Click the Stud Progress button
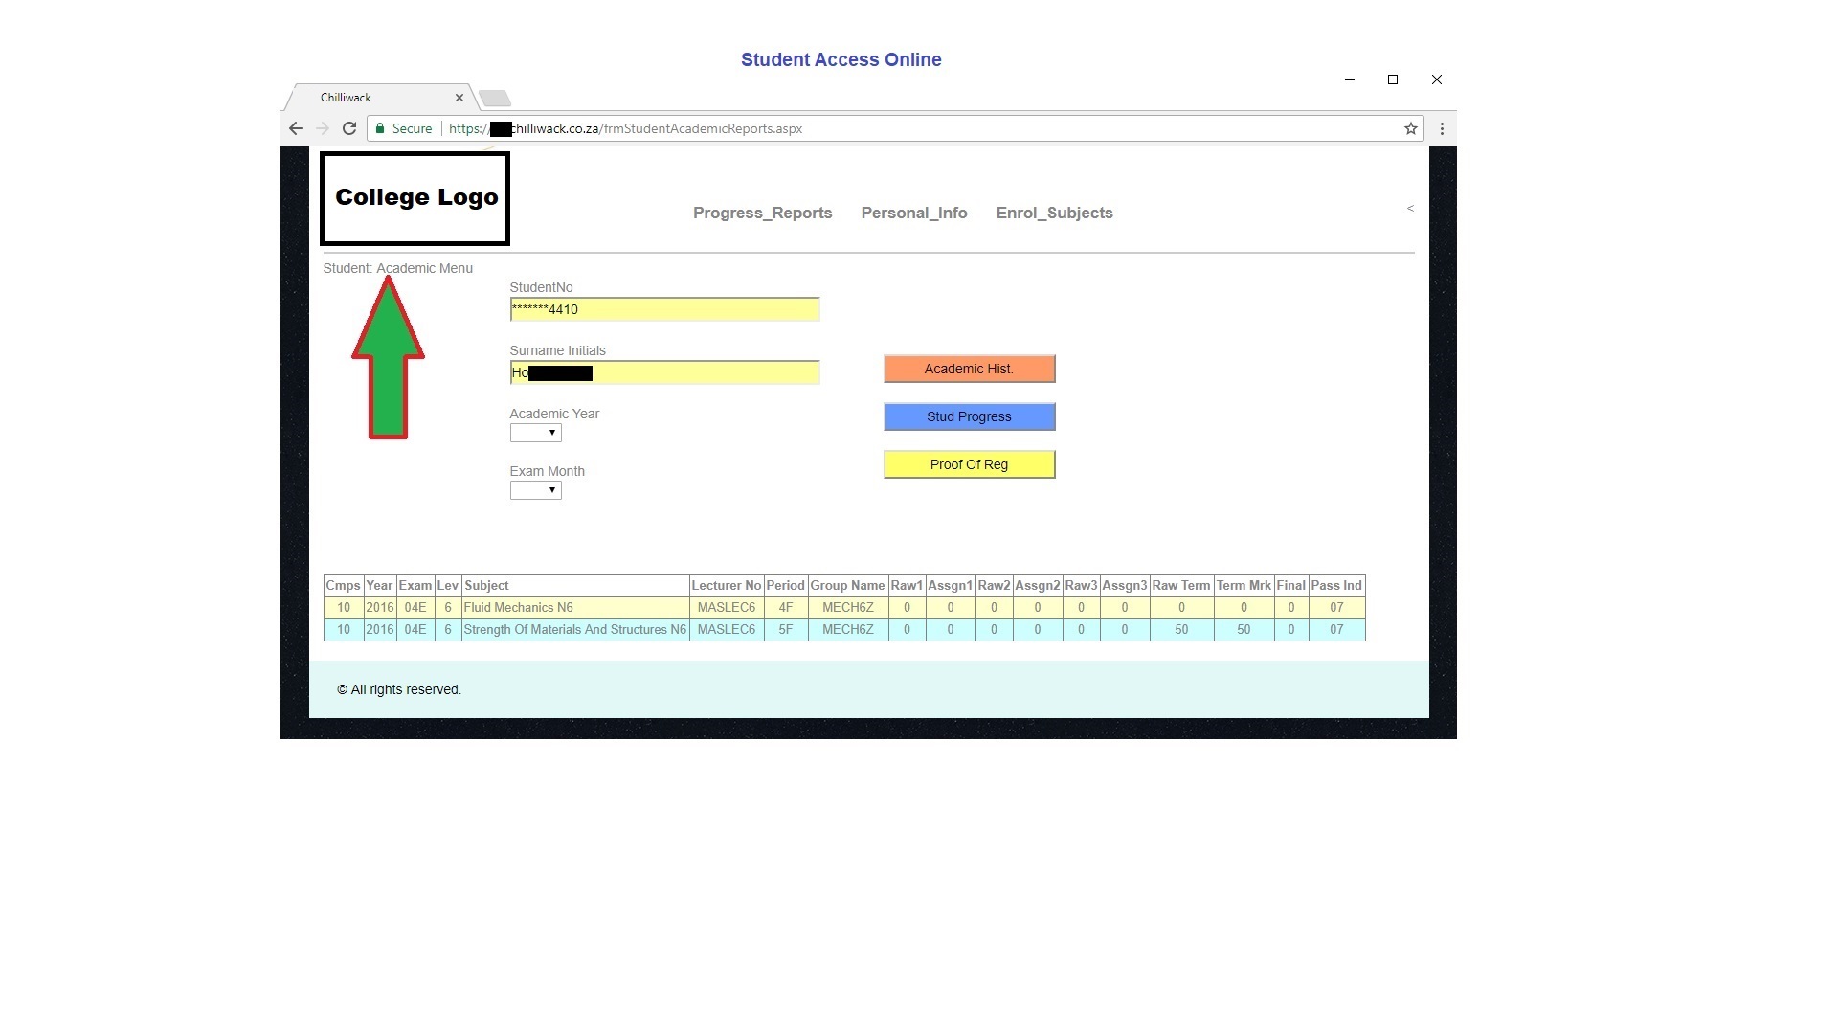Viewport: 1838px width, 1034px height. (969, 416)
